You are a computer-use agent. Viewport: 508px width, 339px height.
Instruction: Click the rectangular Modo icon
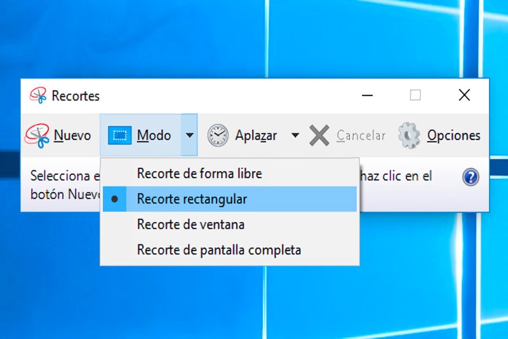[119, 135]
